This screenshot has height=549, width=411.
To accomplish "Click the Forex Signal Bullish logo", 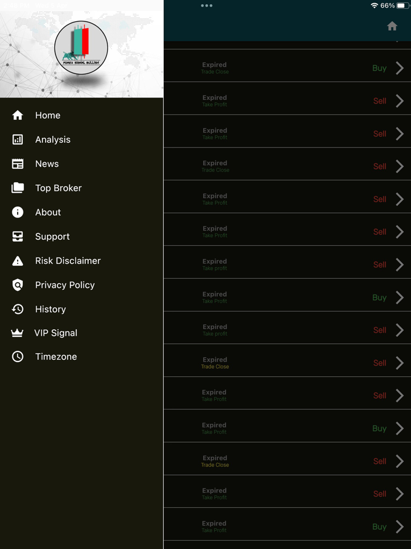I will tap(81, 48).
